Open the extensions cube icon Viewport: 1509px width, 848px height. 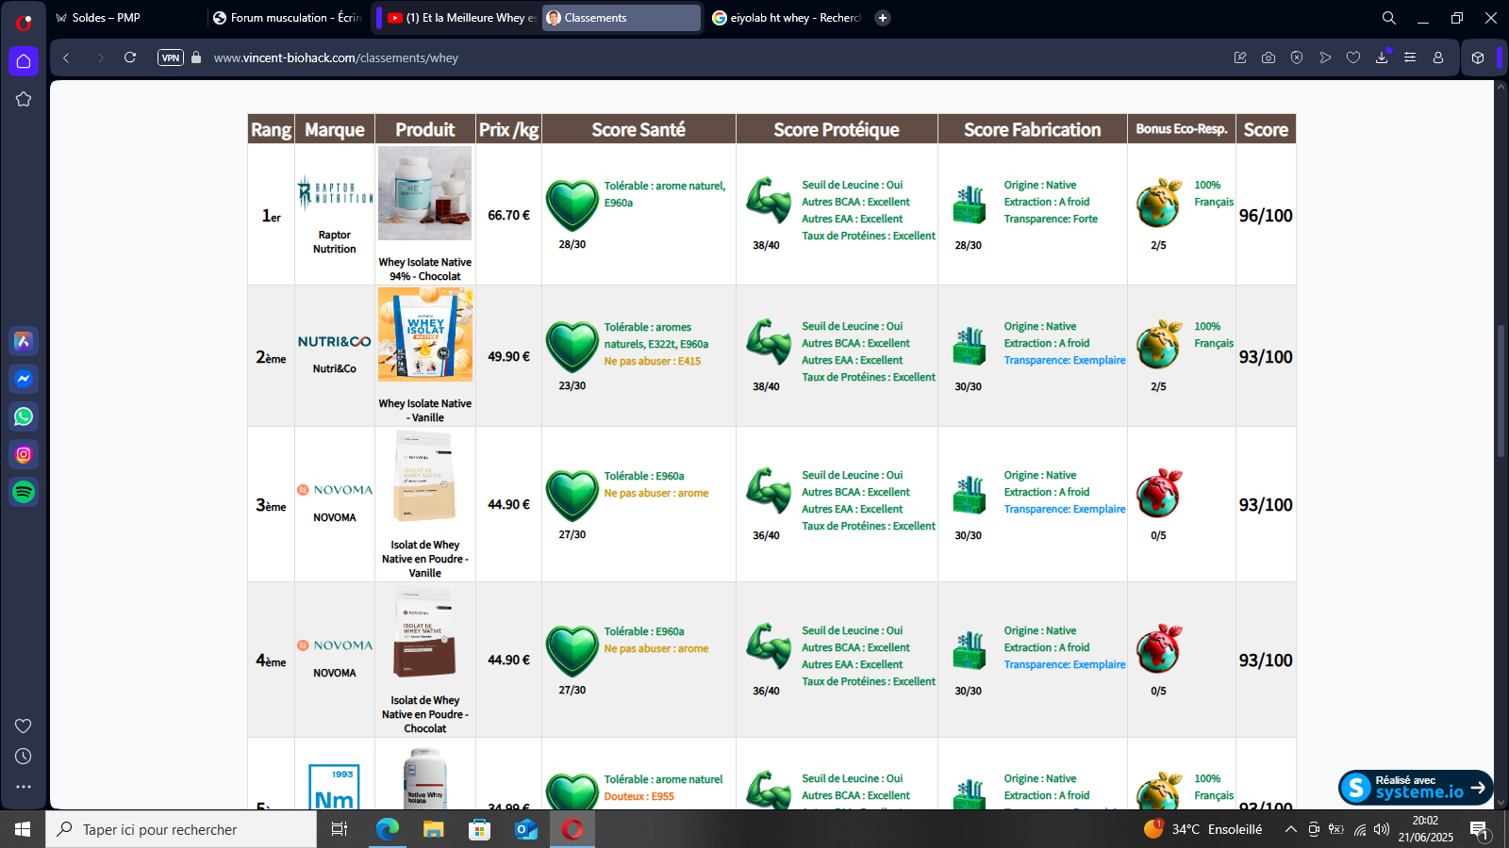click(1478, 57)
